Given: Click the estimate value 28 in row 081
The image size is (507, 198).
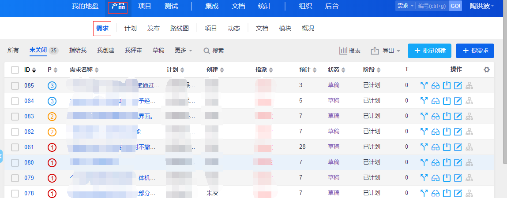Looking at the screenshot, I should pyautogui.click(x=302, y=147).
